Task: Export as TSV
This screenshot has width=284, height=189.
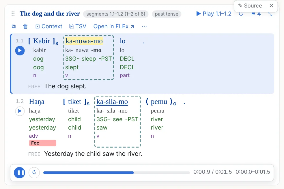Action: (78, 27)
